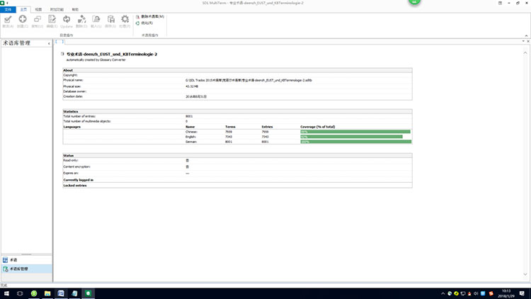Screen dimensions: 531x299
Task: Collapse the ribbon with the chevron
Action: point(526,35)
